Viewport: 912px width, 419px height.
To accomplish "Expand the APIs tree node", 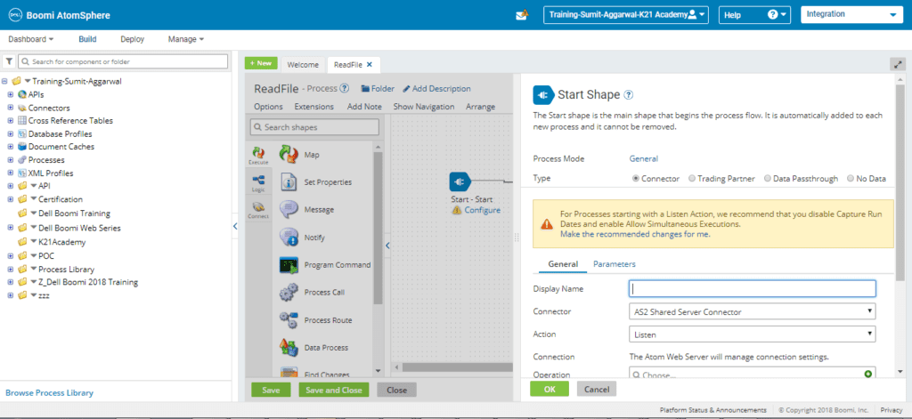I will point(11,94).
